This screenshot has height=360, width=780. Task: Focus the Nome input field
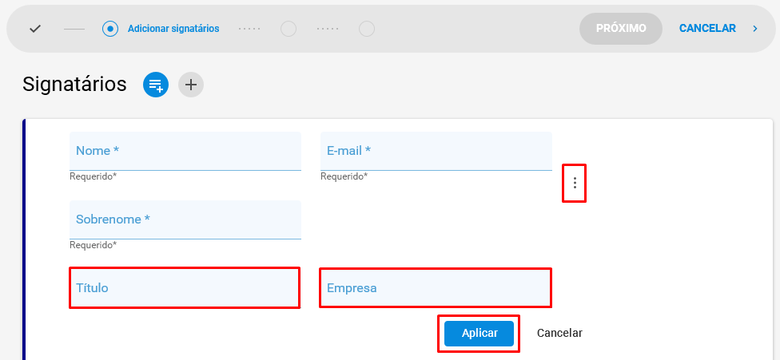(x=185, y=151)
